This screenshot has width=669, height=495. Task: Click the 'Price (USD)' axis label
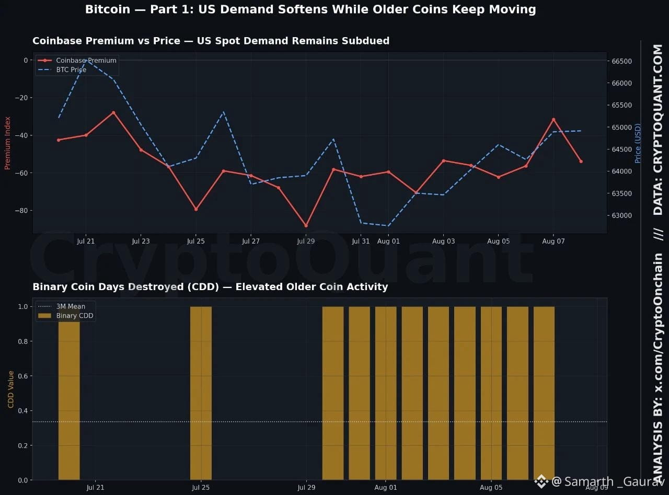click(x=638, y=143)
